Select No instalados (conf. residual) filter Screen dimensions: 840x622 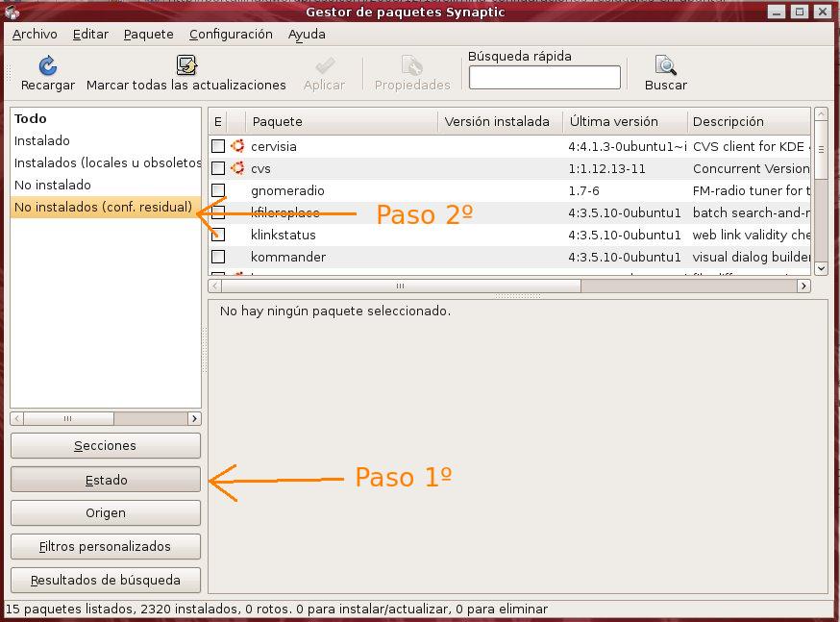pyautogui.click(x=105, y=207)
